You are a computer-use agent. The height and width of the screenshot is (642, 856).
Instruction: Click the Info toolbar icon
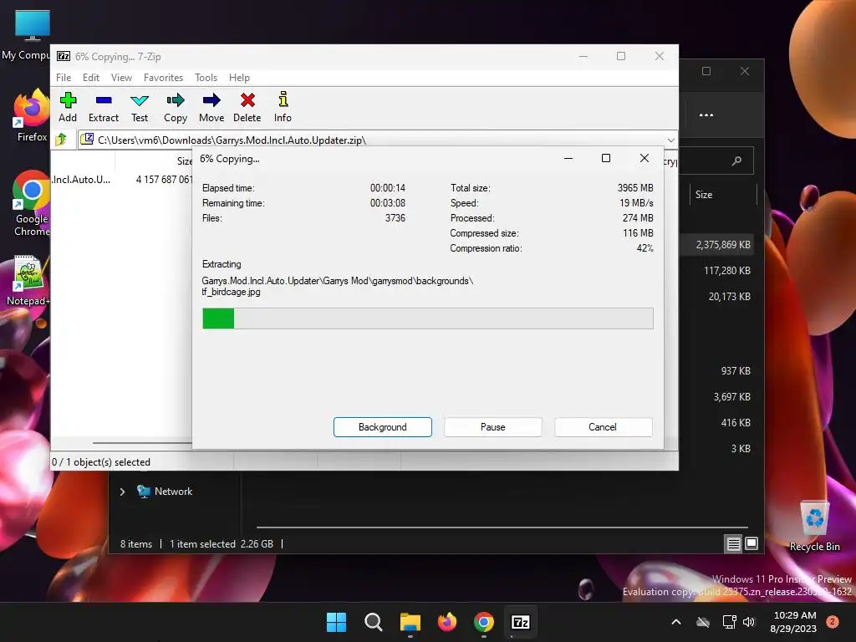(283, 107)
